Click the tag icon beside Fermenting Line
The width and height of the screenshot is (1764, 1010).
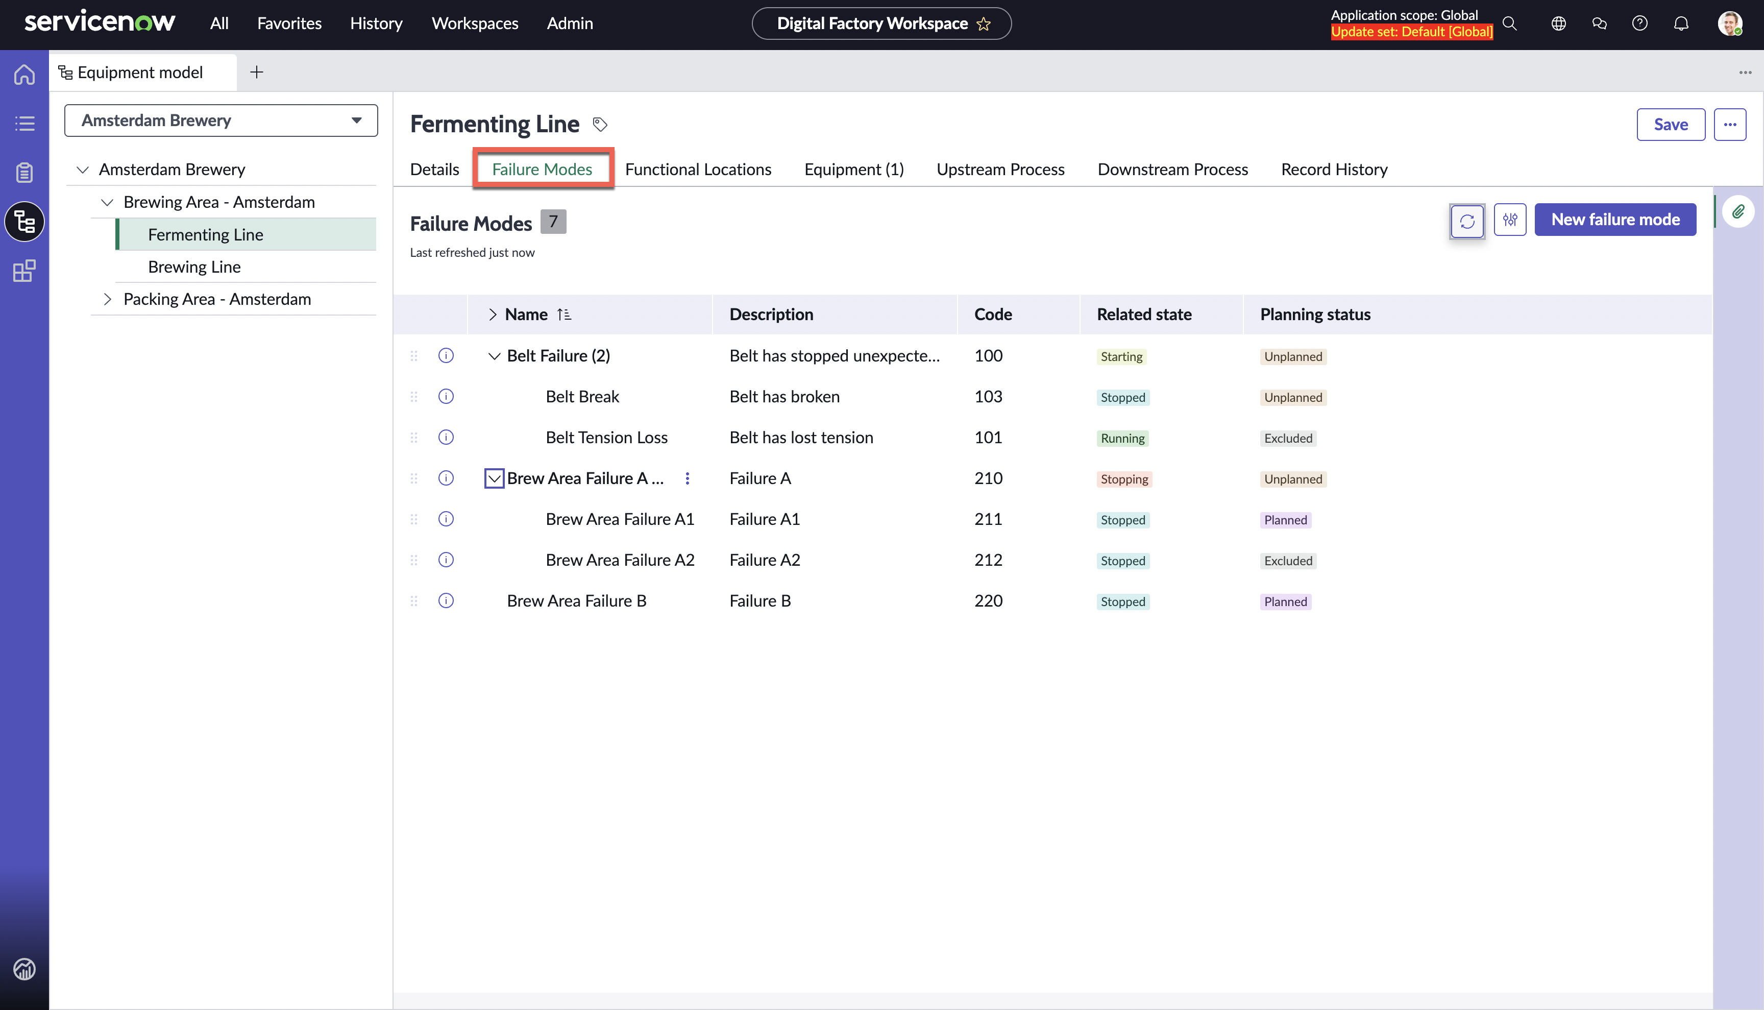tap(600, 124)
